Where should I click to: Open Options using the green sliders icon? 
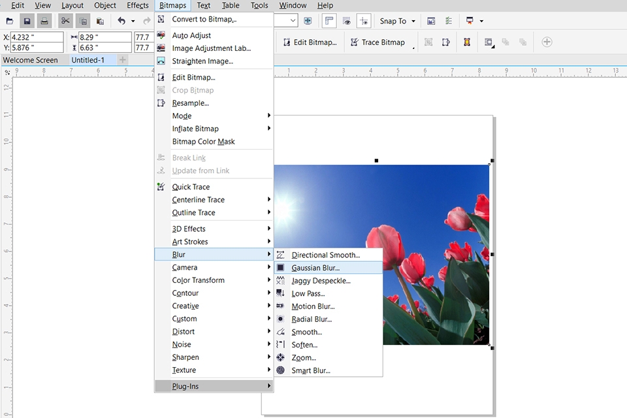[x=449, y=20]
